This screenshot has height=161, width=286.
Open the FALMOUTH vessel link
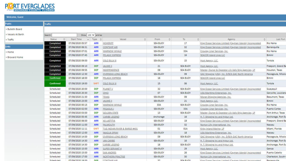(109, 125)
